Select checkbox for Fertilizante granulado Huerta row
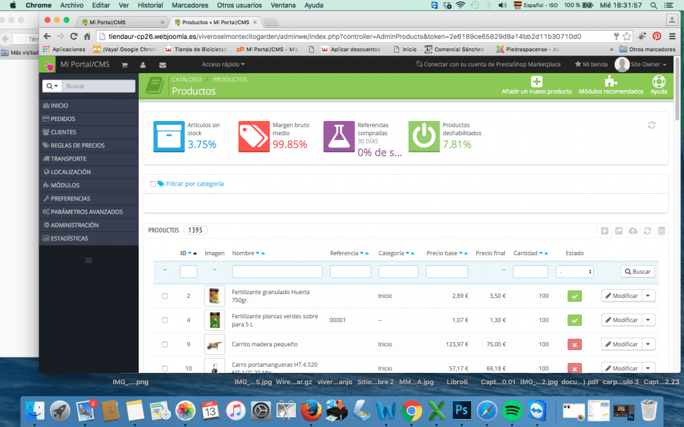The height and width of the screenshot is (427, 684). pyautogui.click(x=165, y=296)
